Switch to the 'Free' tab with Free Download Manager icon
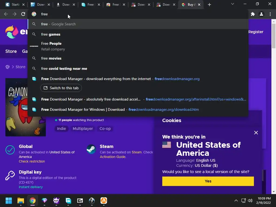276x207 pixels. point(91,5)
